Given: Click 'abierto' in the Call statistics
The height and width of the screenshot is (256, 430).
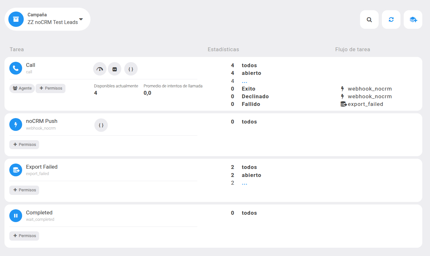Looking at the screenshot, I should pyautogui.click(x=251, y=73).
